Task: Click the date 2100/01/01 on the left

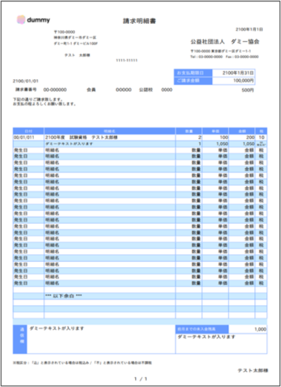Action: click(x=25, y=81)
